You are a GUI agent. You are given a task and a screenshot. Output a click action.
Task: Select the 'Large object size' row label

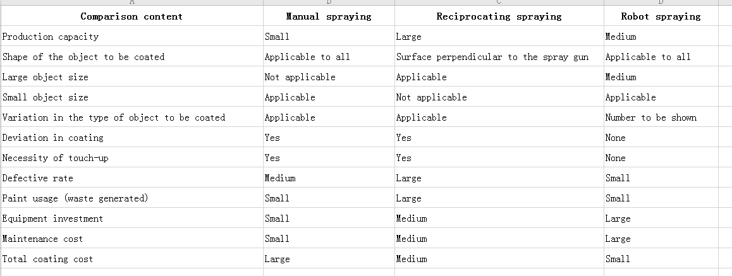click(x=131, y=76)
